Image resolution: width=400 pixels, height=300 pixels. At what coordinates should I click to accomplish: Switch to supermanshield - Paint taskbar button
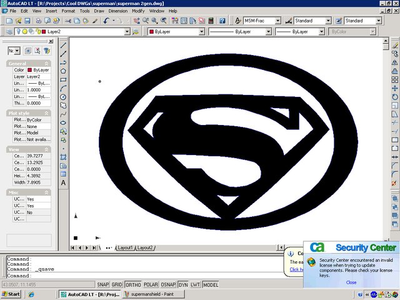[x=153, y=294]
